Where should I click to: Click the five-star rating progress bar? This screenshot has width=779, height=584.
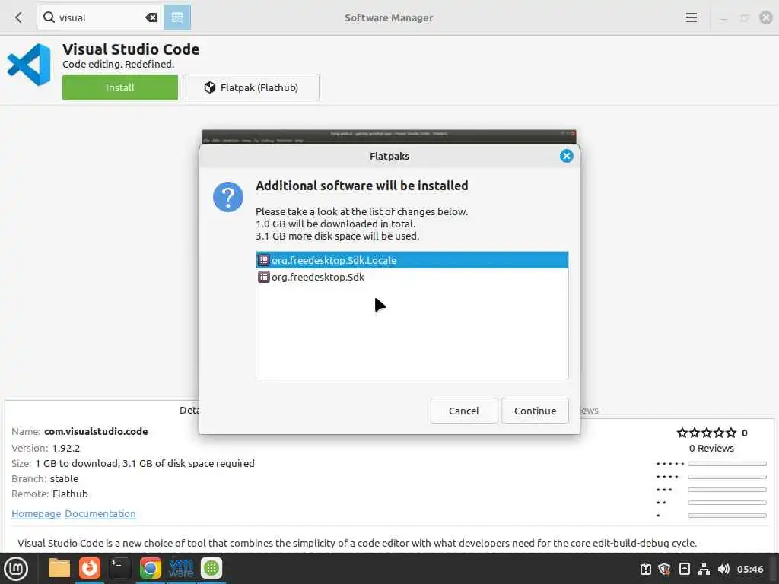727,464
